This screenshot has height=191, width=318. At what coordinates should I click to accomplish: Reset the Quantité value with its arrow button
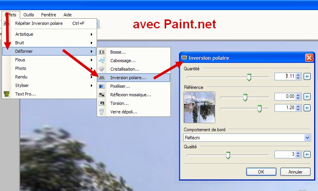click(307, 76)
